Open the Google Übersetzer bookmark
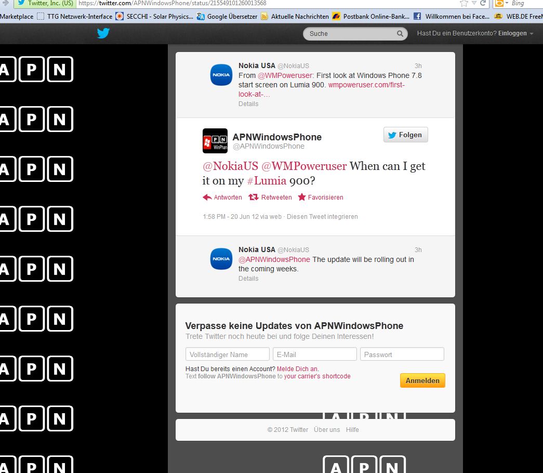 [x=227, y=16]
